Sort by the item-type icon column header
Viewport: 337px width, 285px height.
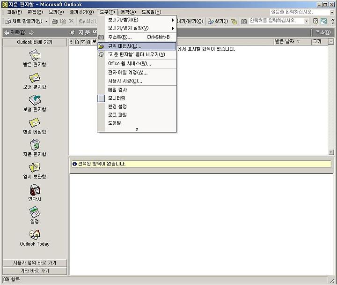pyautogui.click(x=77, y=42)
